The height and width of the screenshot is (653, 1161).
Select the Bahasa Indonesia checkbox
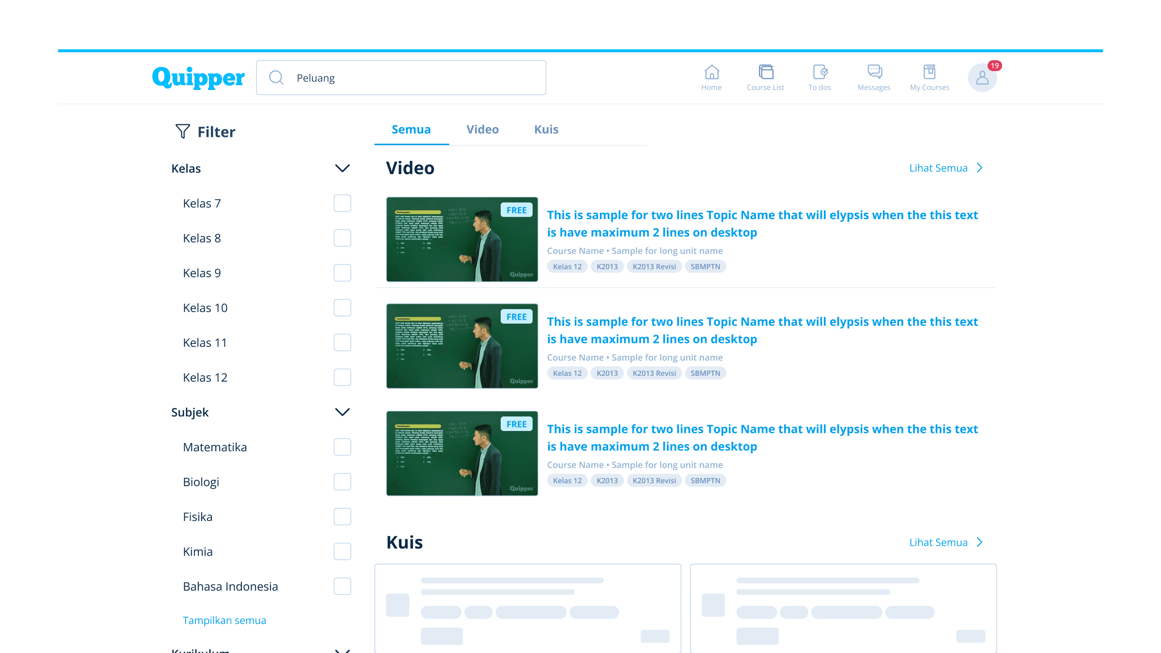[x=342, y=587]
